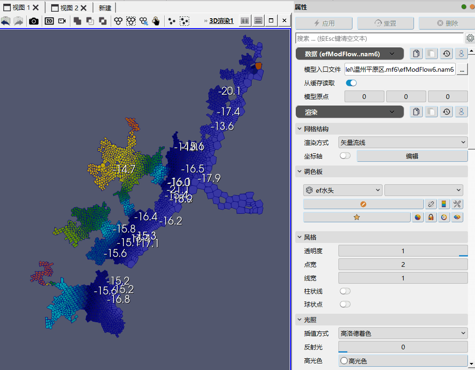Collapse the 光照 group

299,320
